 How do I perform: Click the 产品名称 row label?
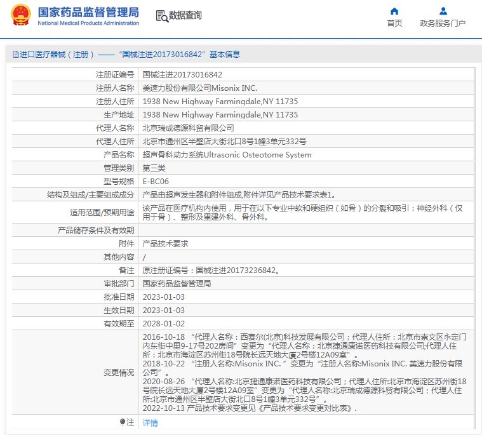(119, 155)
